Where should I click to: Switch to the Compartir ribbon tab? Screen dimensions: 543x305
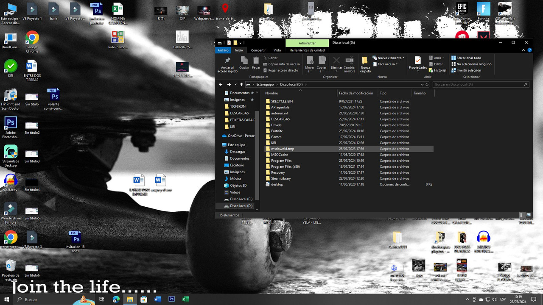point(258,50)
